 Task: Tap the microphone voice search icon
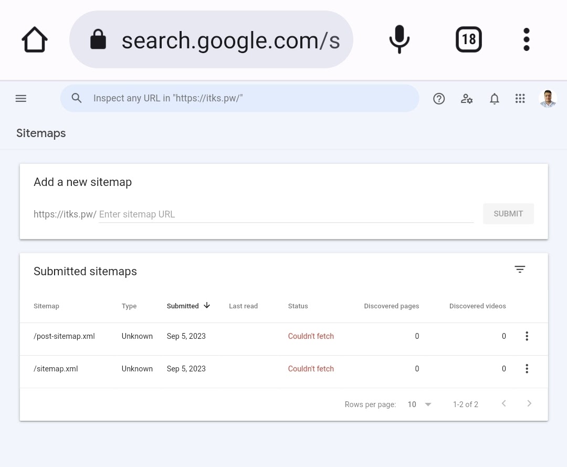click(399, 39)
